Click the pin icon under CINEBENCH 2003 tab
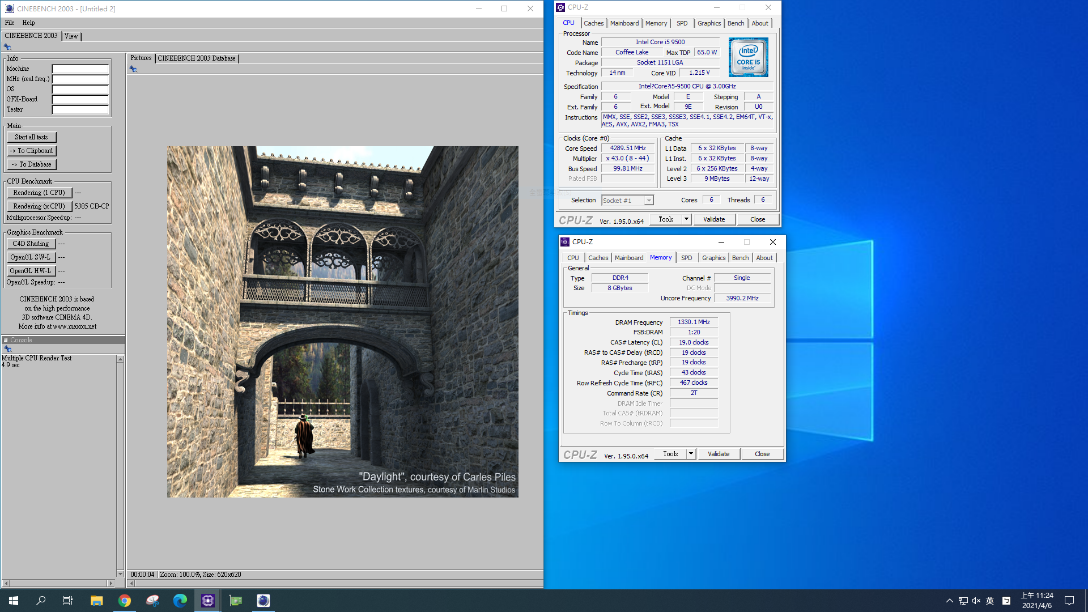The width and height of the screenshot is (1088, 612). (7, 47)
